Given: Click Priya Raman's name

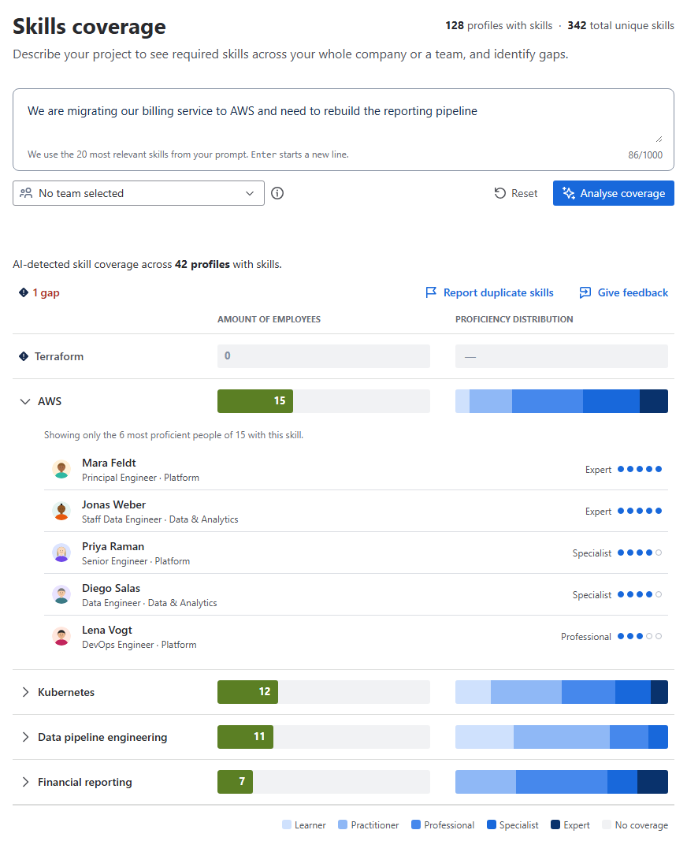Looking at the screenshot, I should pyautogui.click(x=113, y=546).
